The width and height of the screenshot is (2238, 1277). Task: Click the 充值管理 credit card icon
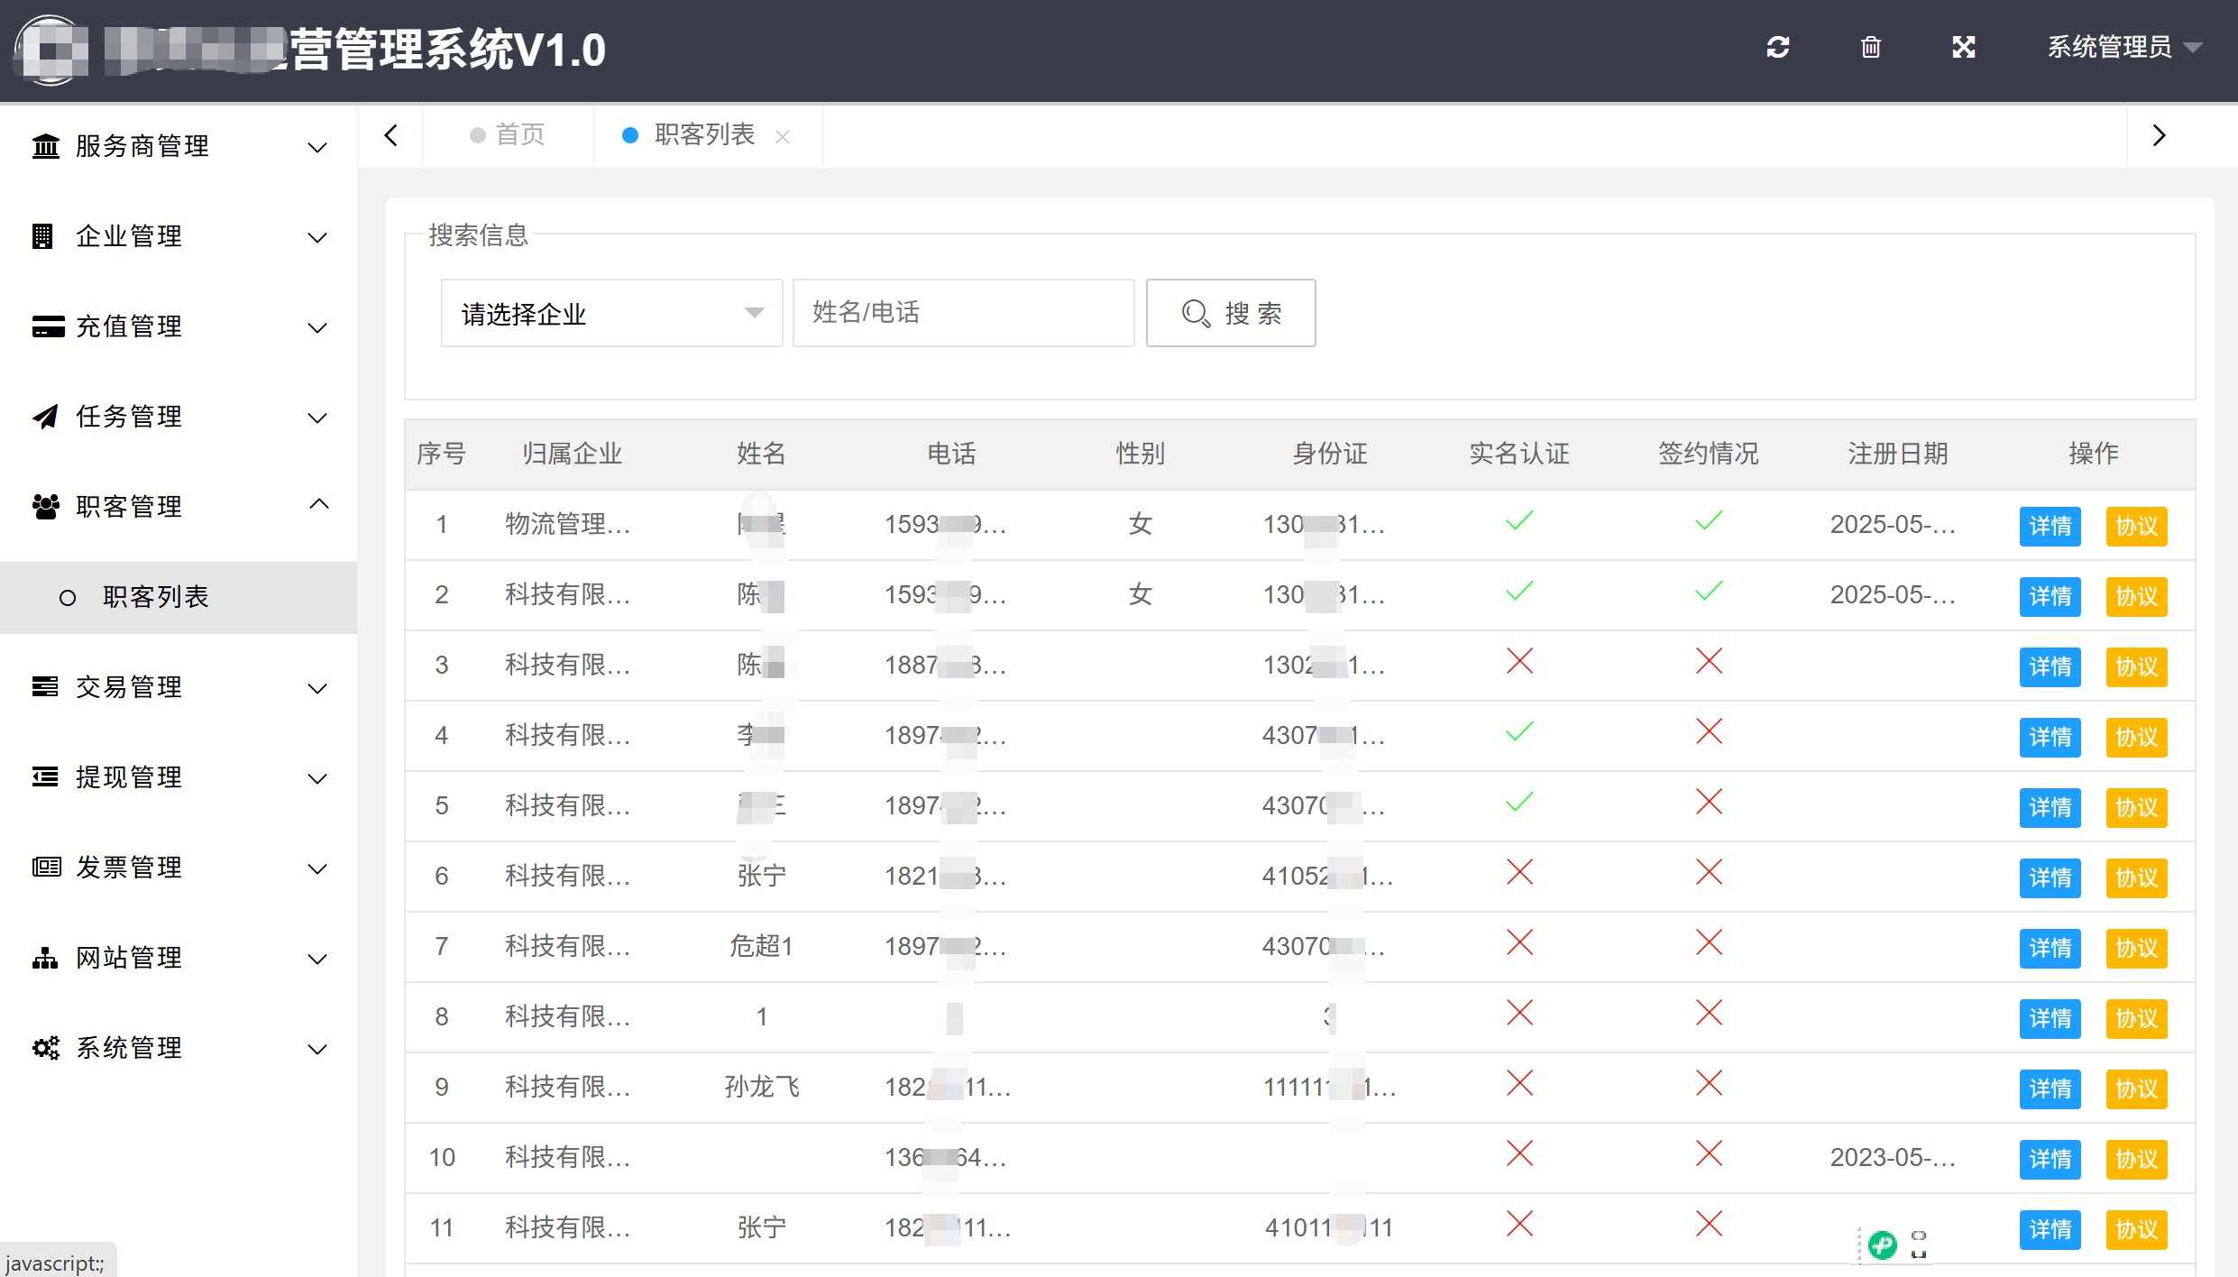point(47,326)
